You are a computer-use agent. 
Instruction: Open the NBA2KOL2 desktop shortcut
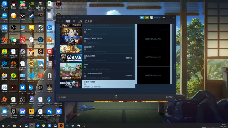[13, 65]
